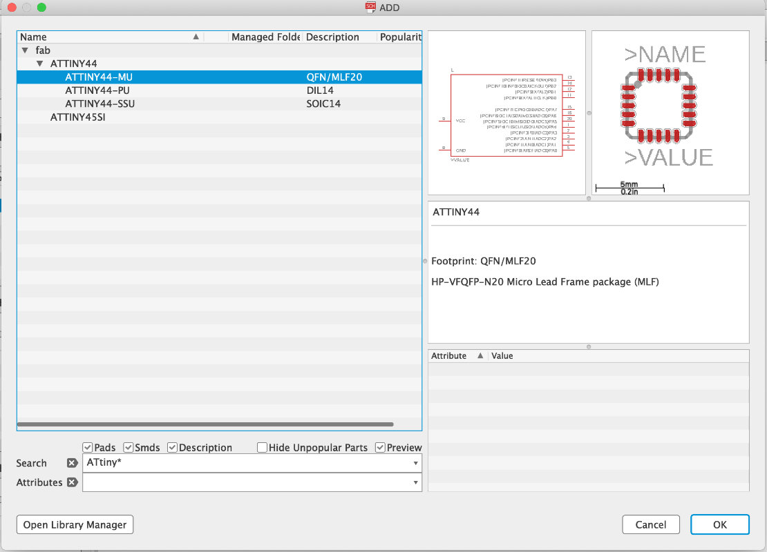Click the SOIC14 description cell
The height and width of the screenshot is (552, 767).
pos(323,103)
